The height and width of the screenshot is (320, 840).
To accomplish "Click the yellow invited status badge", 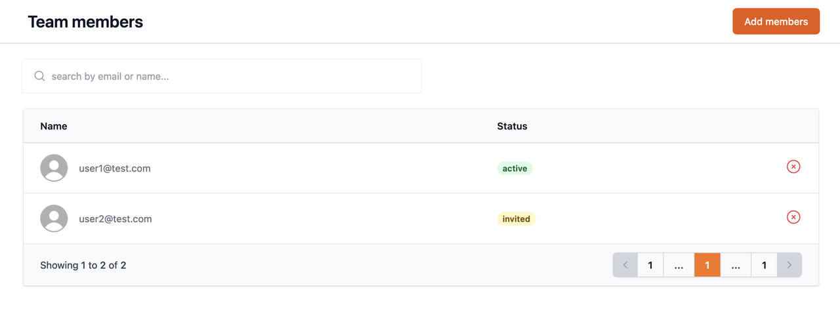I will click(516, 219).
